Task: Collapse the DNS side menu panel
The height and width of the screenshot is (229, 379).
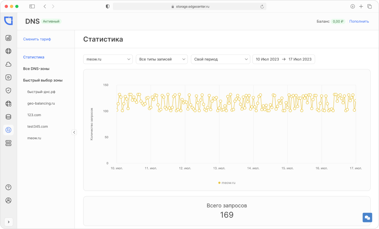Action: [x=74, y=132]
